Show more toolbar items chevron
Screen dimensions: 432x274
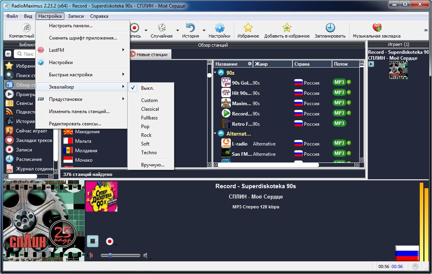point(426,30)
